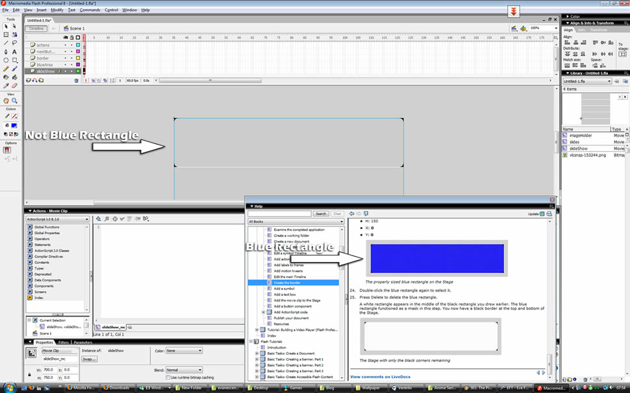Click the Search button in Help
Viewport: 630px width, 393px height.
pyautogui.click(x=321, y=214)
